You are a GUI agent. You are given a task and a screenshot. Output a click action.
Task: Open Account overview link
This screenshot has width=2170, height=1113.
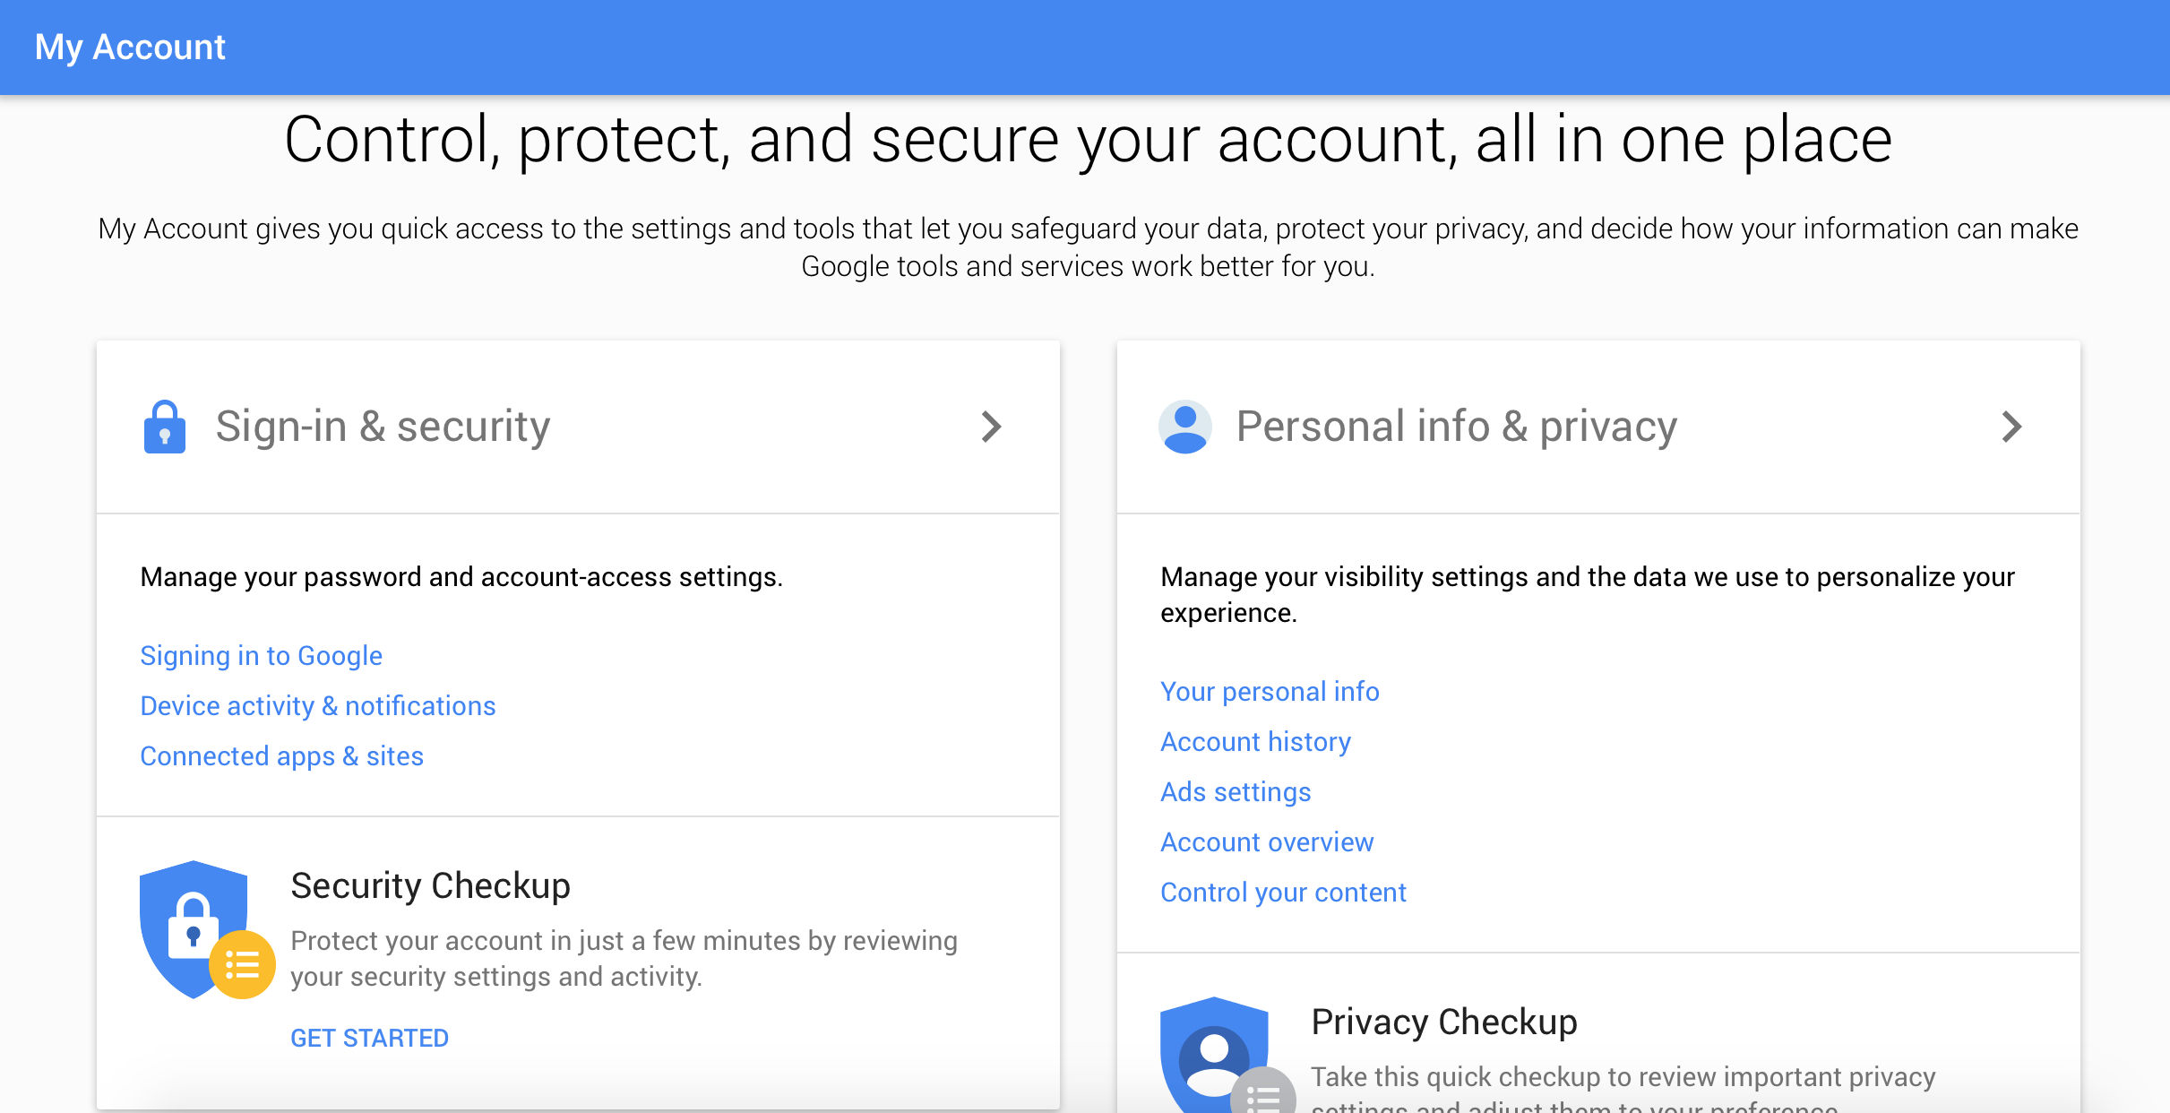pos(1267,842)
